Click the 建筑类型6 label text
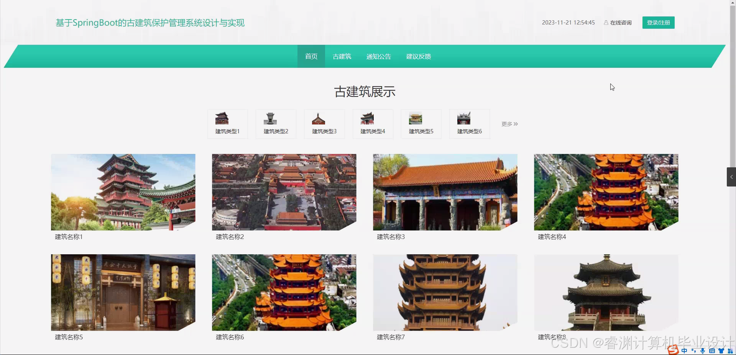 coord(470,131)
